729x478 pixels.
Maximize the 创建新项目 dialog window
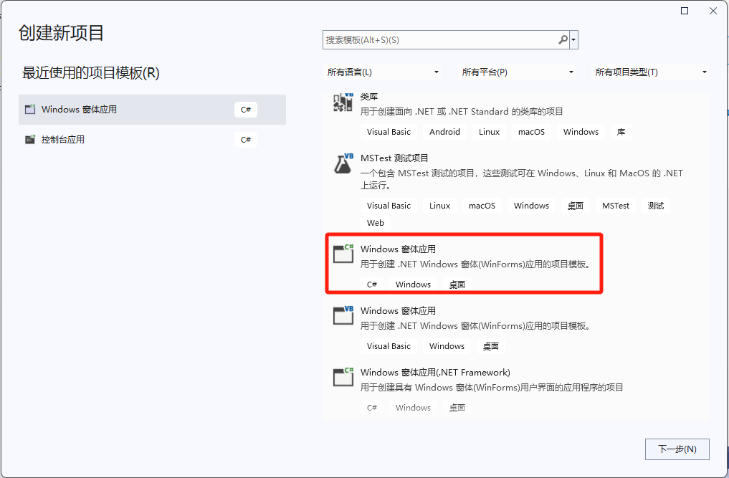point(685,11)
